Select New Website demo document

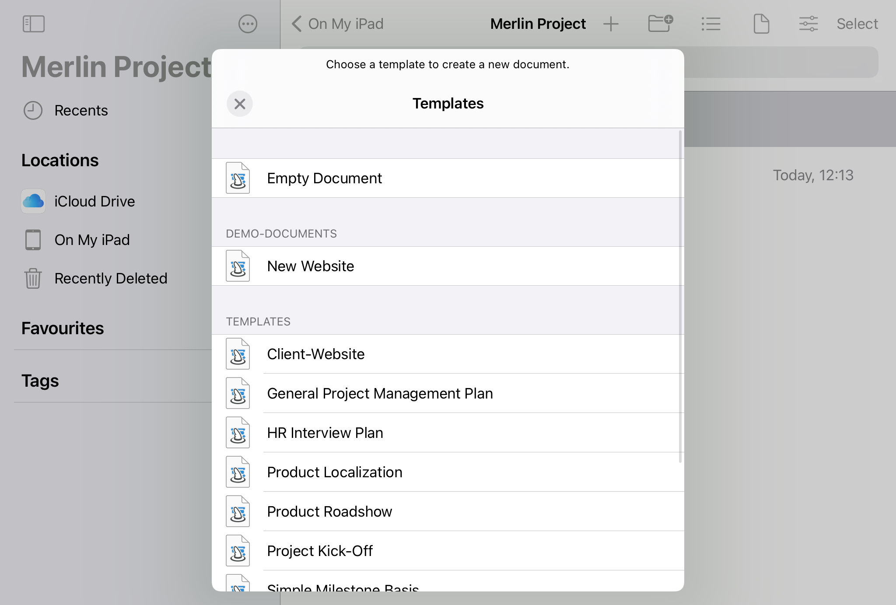coord(448,266)
